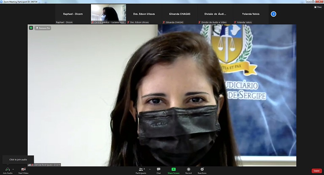324x175 pixels.
Task: Select the Yolanda Valois participant tile
Action: (251, 14)
